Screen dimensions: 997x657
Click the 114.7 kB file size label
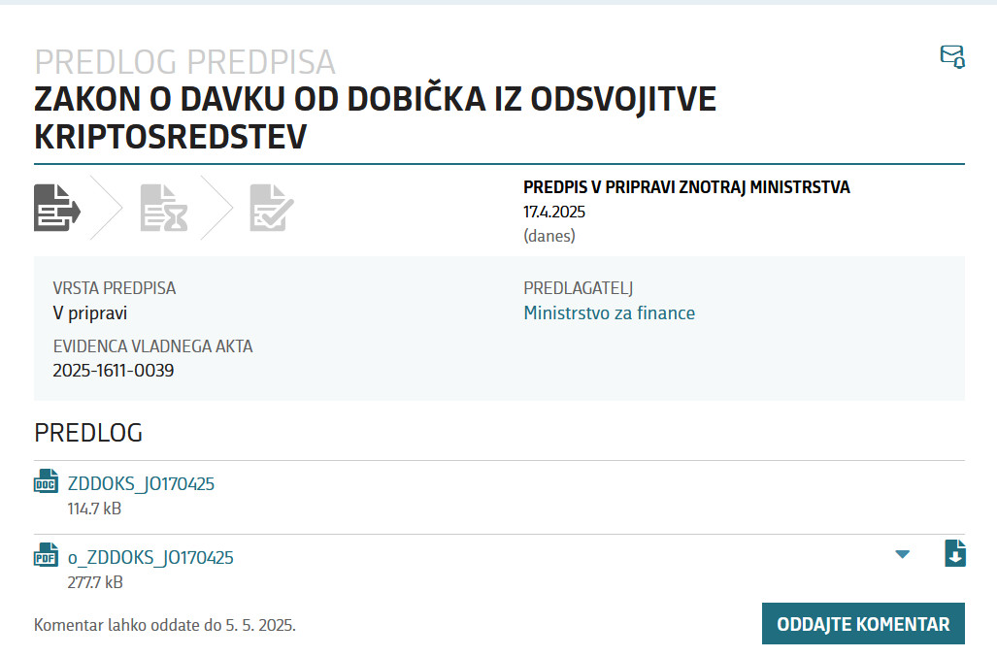(94, 509)
